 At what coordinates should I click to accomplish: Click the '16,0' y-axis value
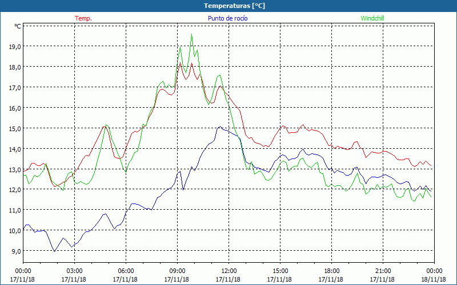click(x=15, y=108)
